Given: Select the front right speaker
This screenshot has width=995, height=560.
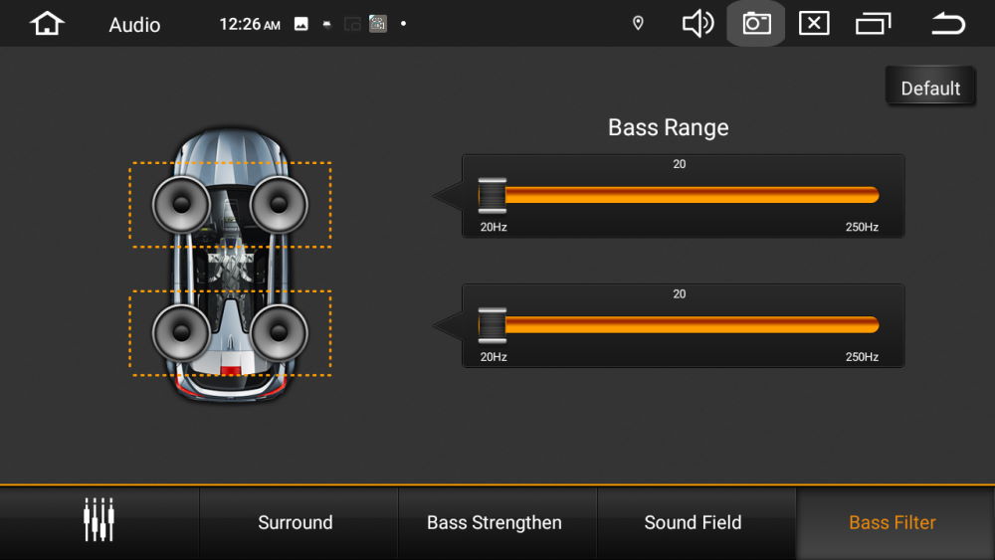Looking at the screenshot, I should tap(279, 204).
